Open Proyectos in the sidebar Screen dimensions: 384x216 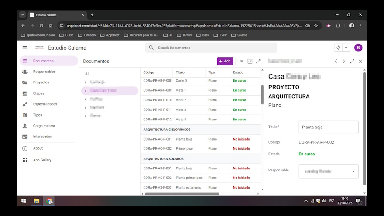click(x=41, y=82)
